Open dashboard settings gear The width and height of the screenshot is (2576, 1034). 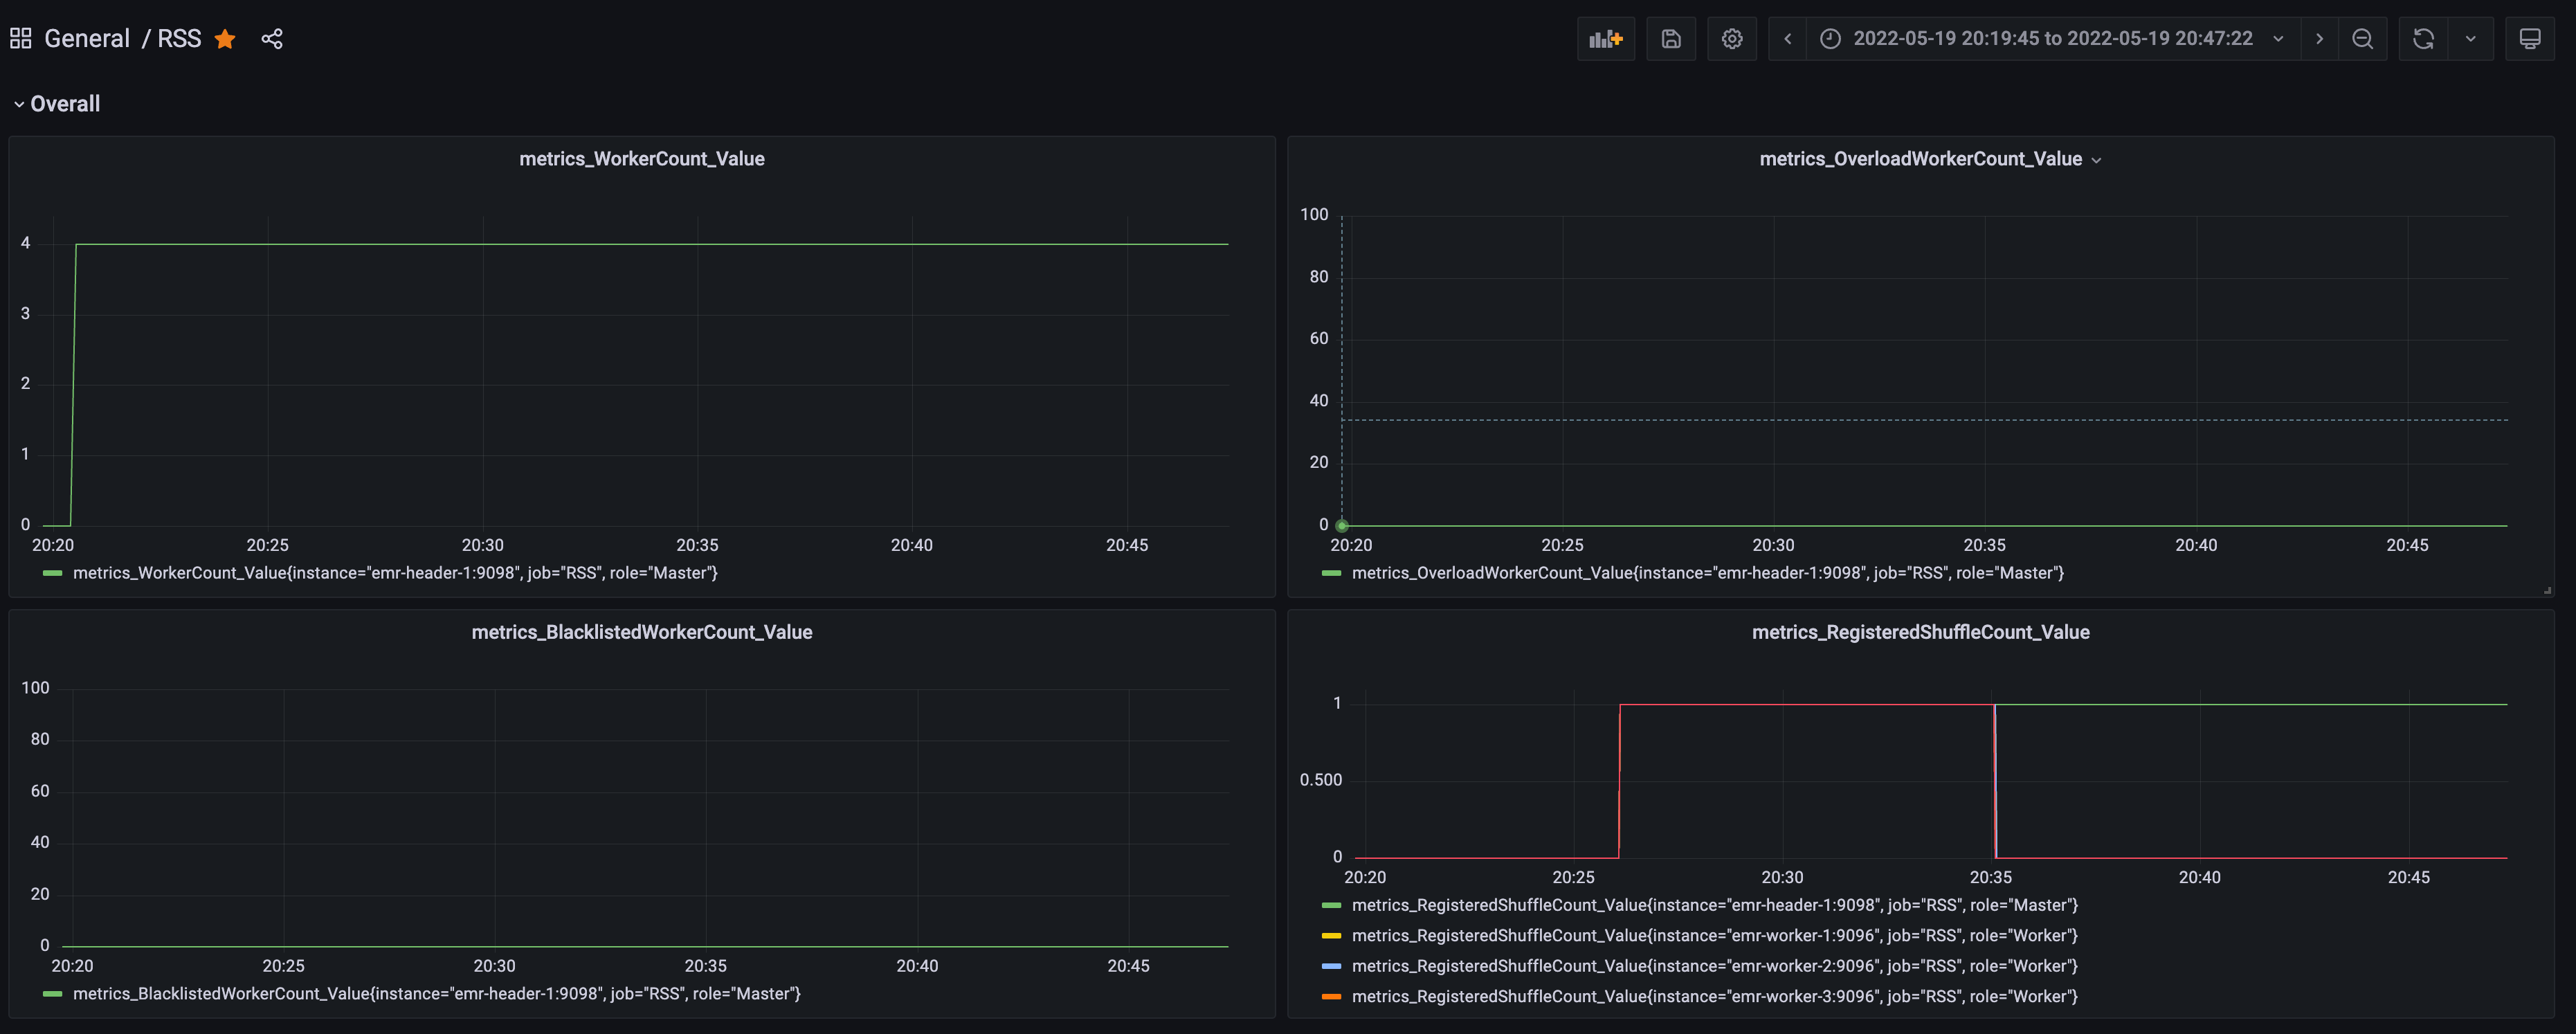click(x=1732, y=39)
